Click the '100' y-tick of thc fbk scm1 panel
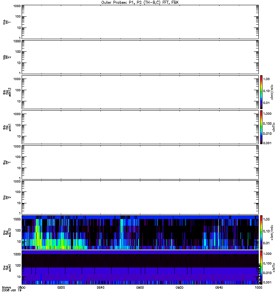This screenshot has height=298, width=280. (18, 266)
